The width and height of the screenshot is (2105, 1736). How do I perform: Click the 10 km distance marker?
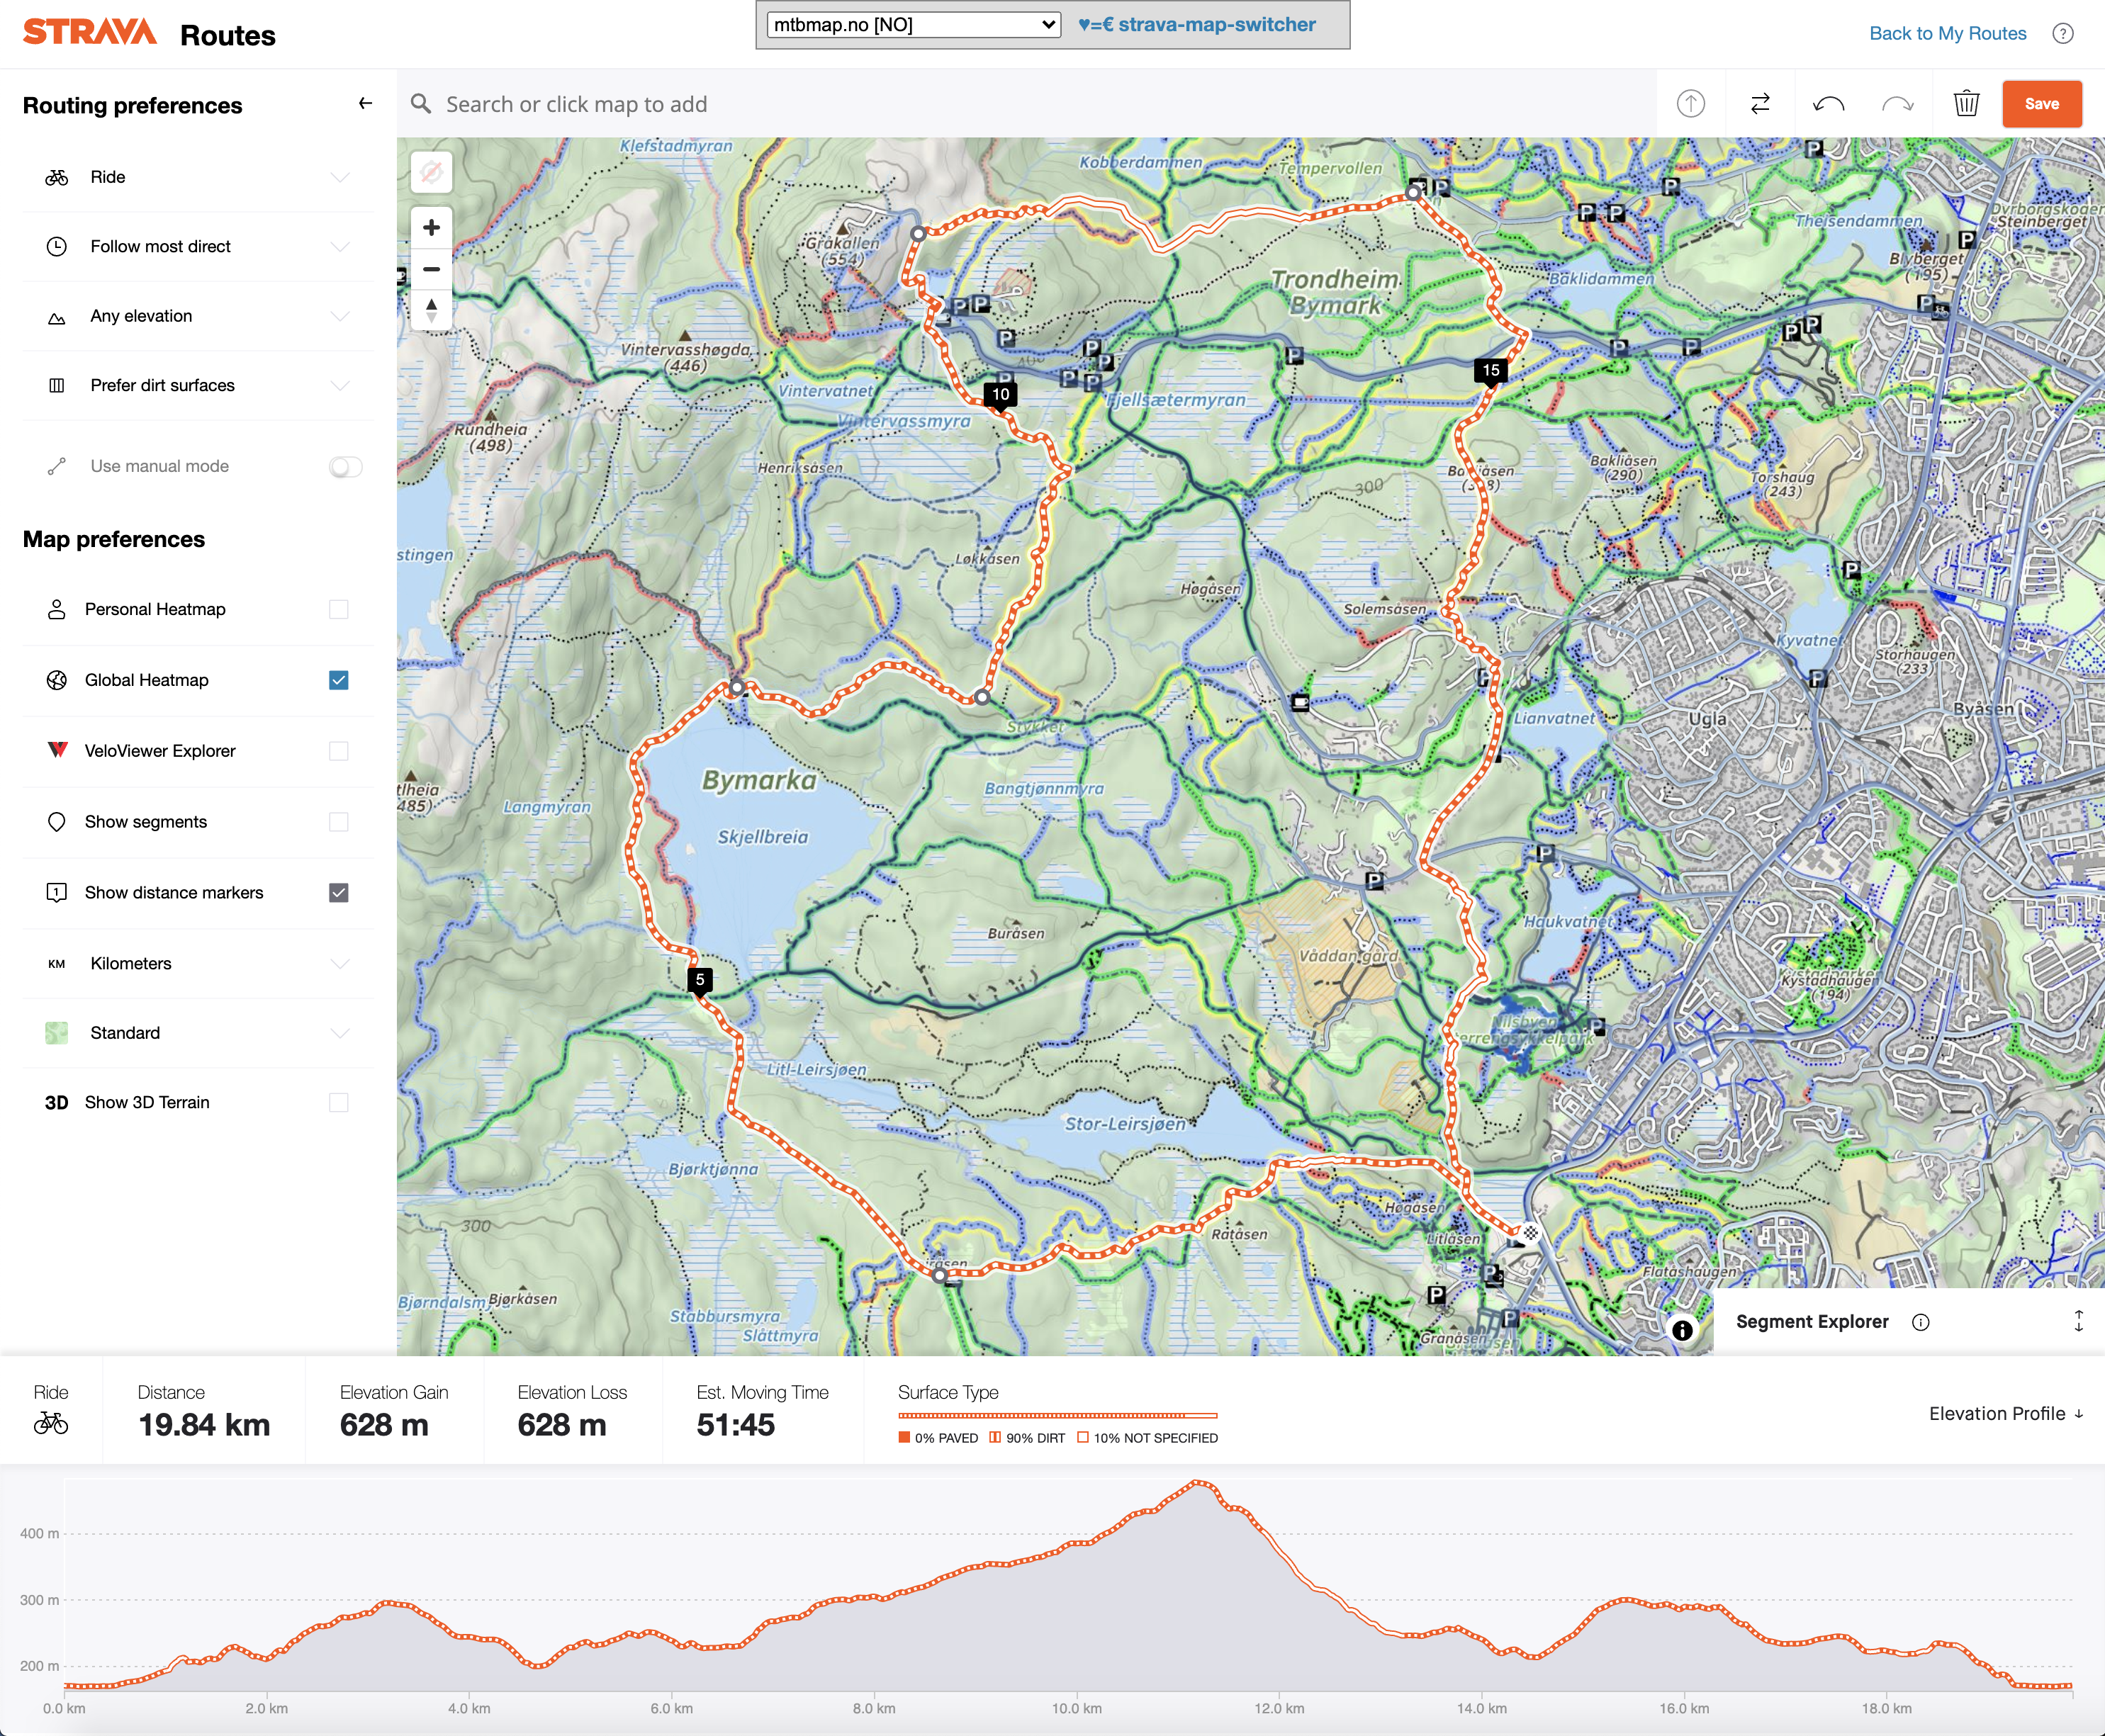(x=1001, y=395)
